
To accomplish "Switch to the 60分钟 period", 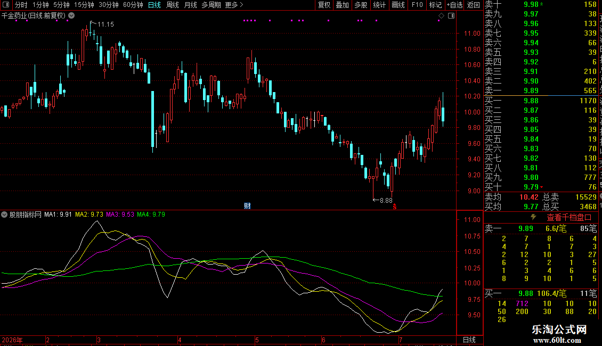I will pyautogui.click(x=133, y=5).
